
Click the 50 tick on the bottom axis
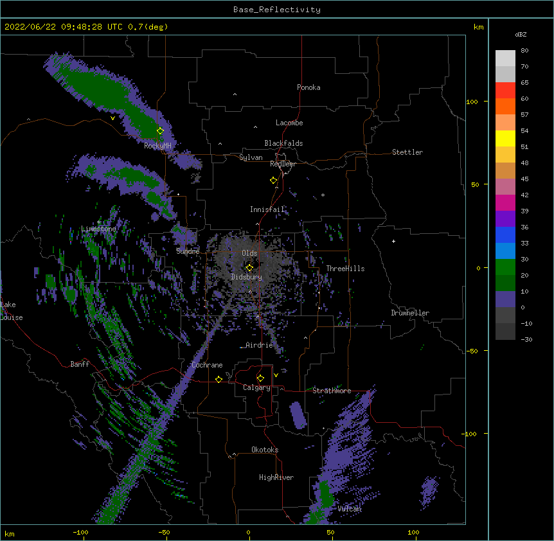(330, 532)
